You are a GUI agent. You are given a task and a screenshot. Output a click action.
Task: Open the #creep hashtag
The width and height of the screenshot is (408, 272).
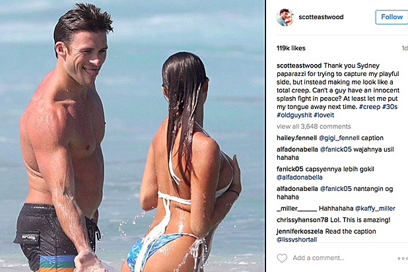(x=370, y=107)
